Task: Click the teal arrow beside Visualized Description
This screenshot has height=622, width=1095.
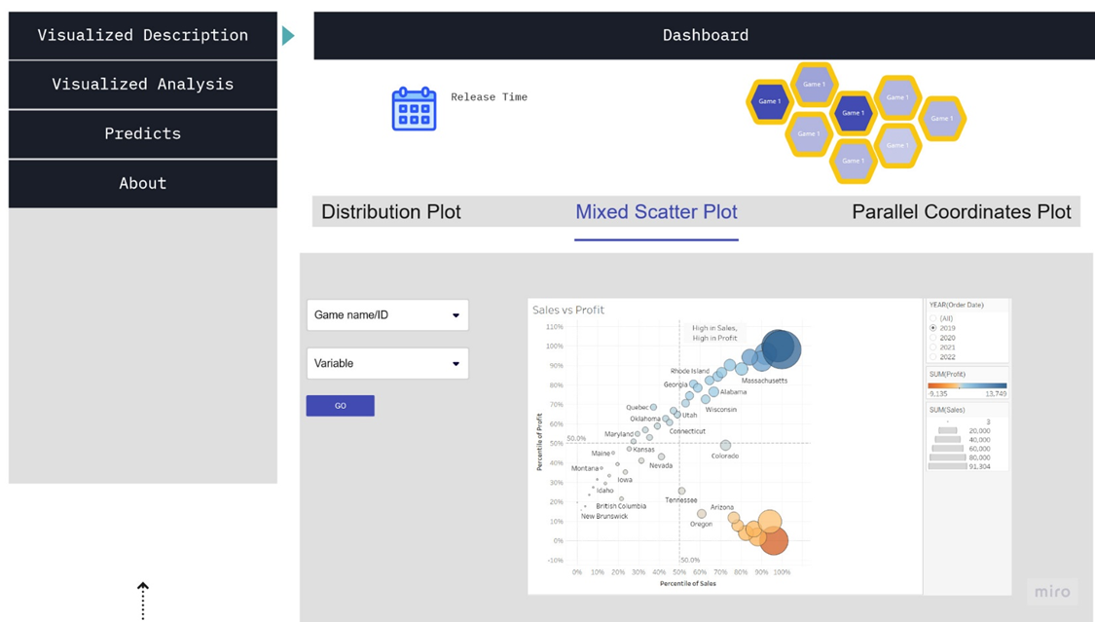Action: click(x=288, y=36)
